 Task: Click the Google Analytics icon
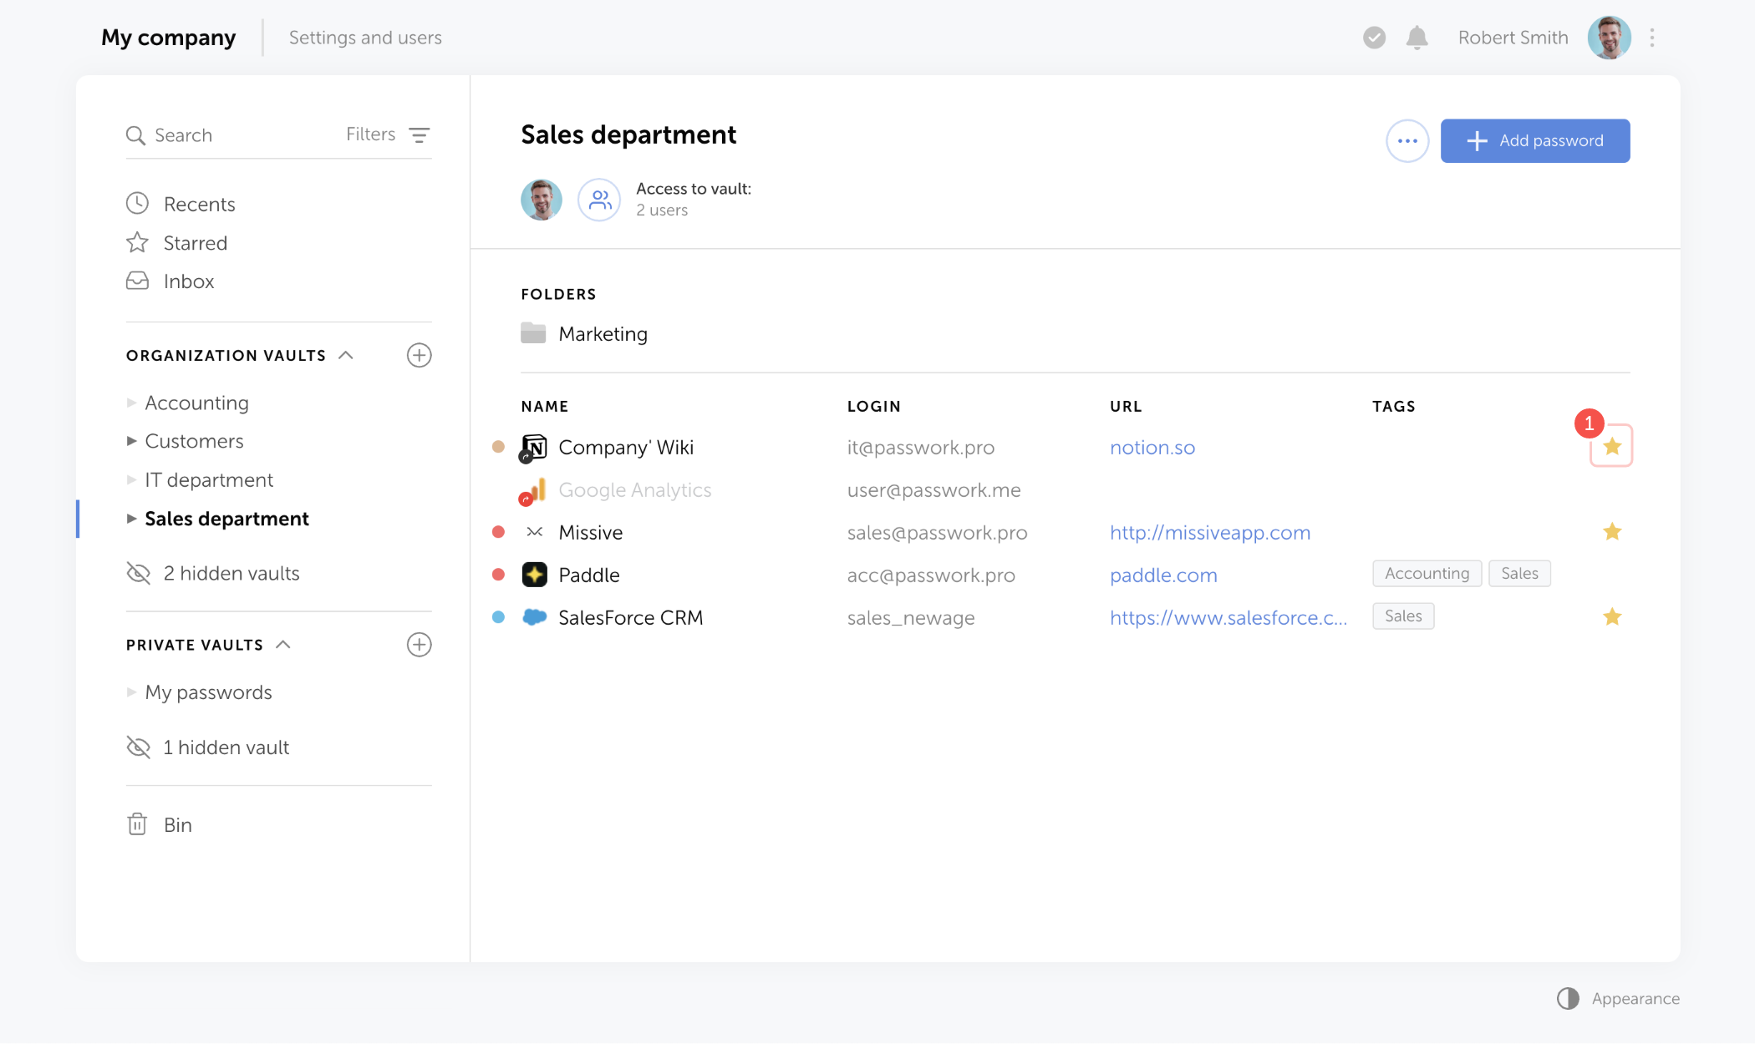pos(534,490)
